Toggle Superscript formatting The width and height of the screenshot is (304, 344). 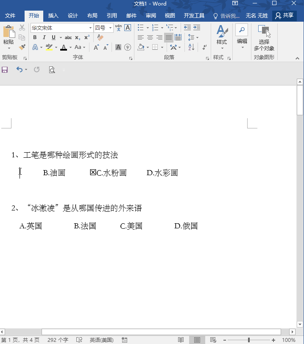coord(87,37)
